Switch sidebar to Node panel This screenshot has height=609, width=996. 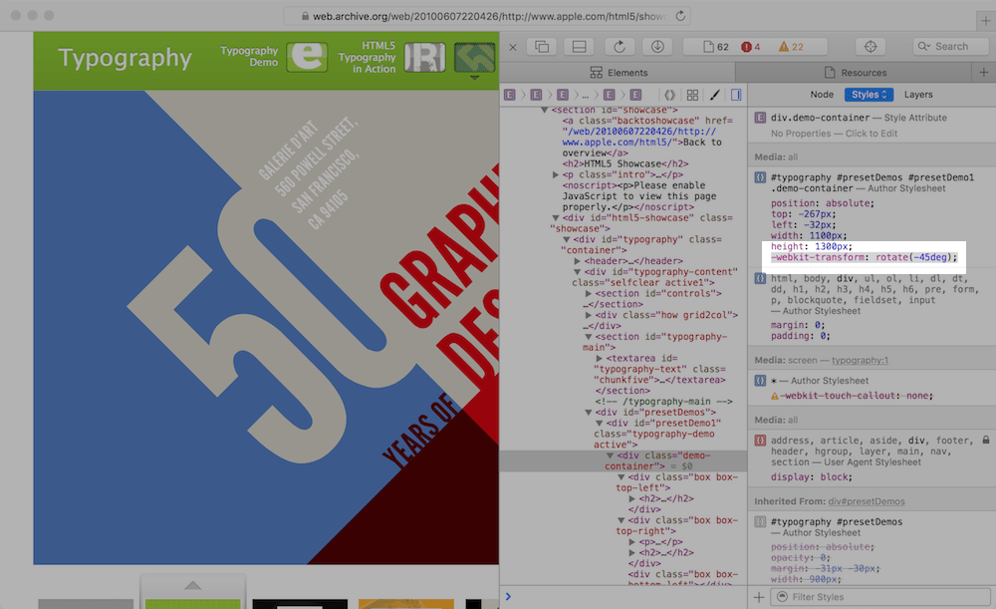click(822, 95)
